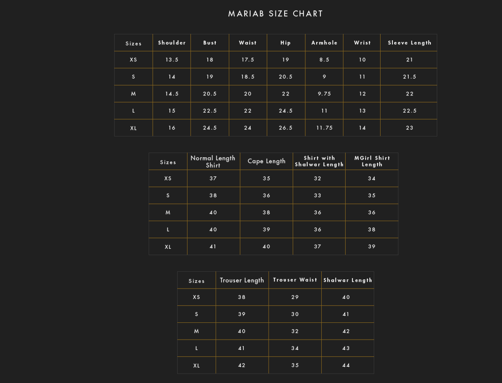The height and width of the screenshot is (383, 502).
Task: Click the Trouser Waist column header
Action: (295, 280)
